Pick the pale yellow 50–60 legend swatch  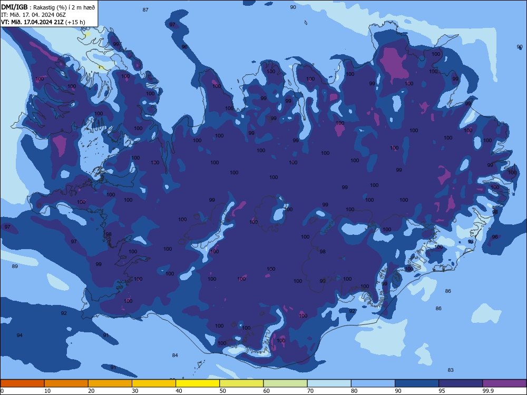[x=241, y=383]
